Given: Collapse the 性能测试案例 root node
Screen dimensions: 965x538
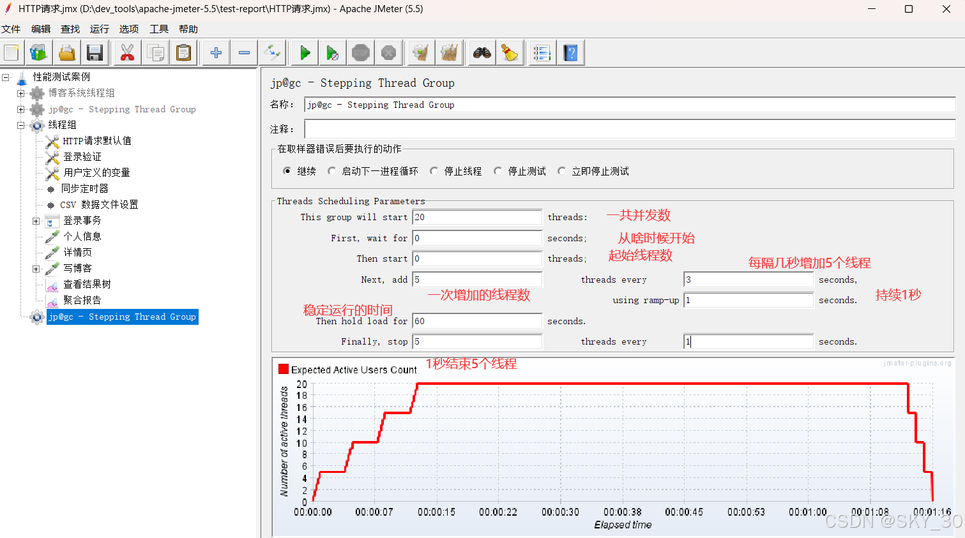Looking at the screenshot, I should click(6, 77).
